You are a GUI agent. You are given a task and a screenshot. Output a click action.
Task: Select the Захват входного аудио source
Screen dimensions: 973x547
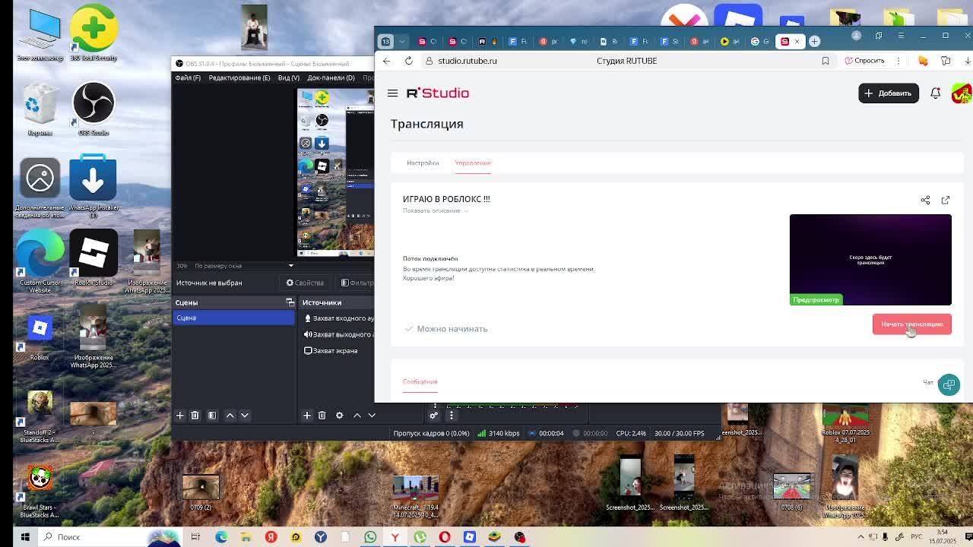339,318
